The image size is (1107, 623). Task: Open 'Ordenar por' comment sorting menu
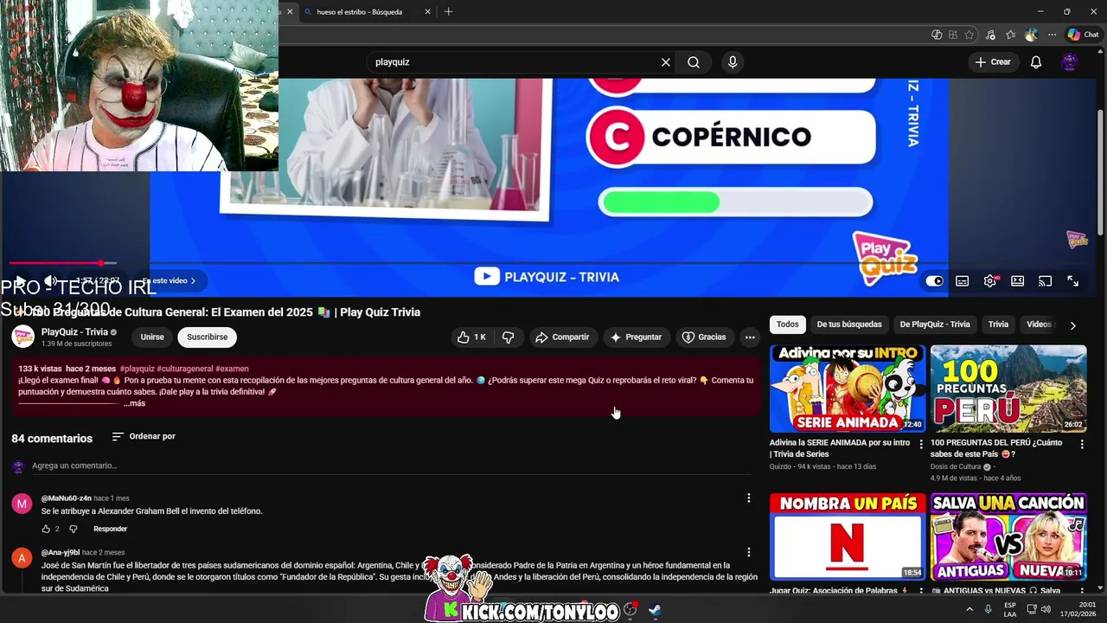(144, 436)
